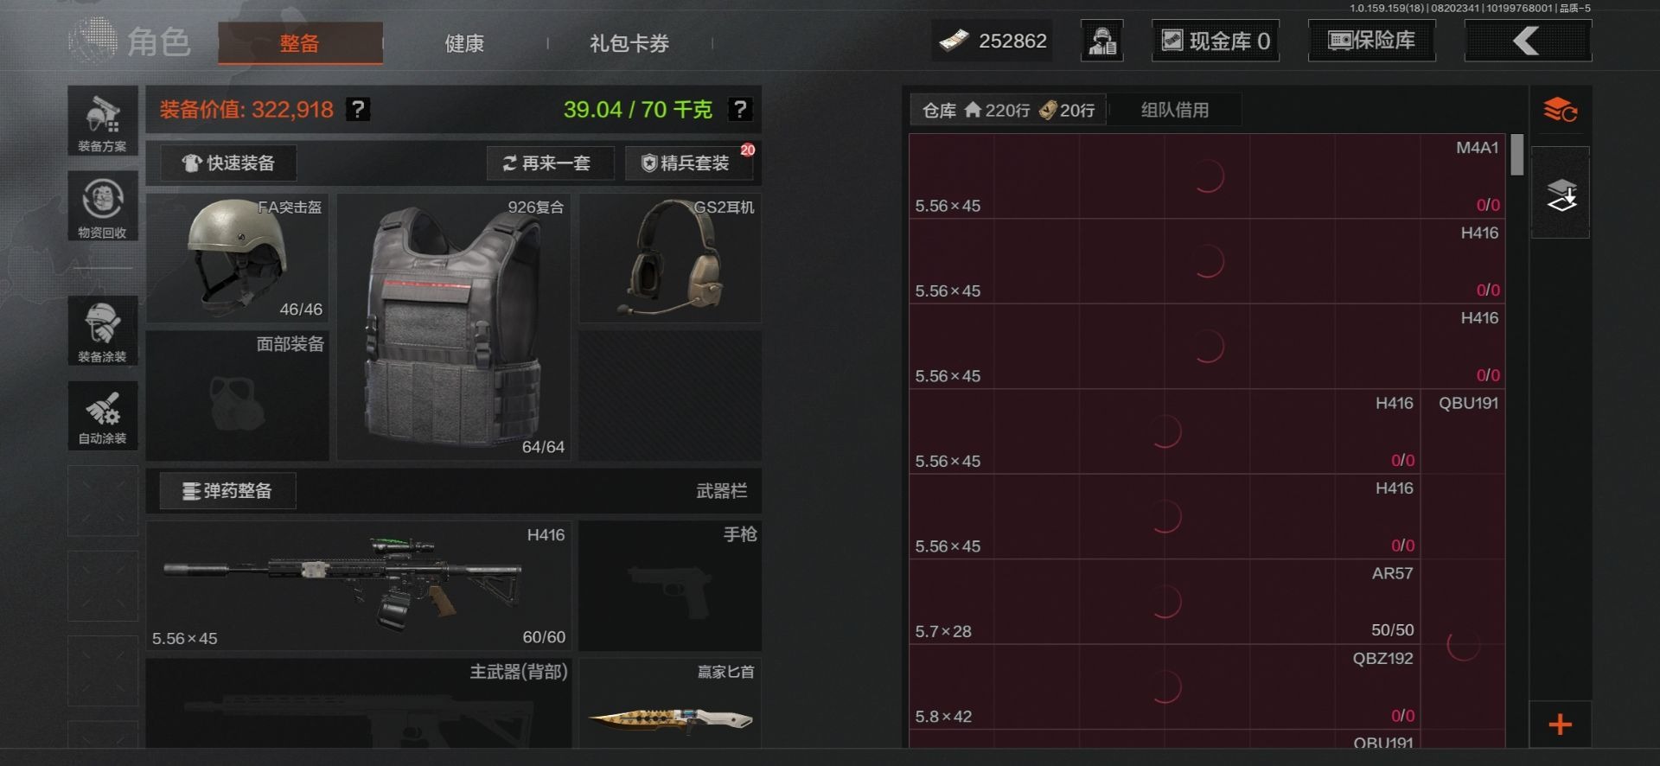The image size is (1660, 766).
Task: Click the orange stack sort icon
Action: click(x=1561, y=111)
